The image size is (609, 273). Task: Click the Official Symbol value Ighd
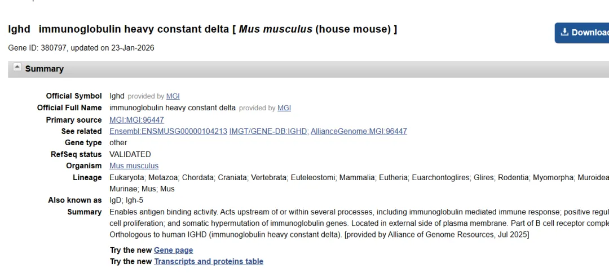click(117, 96)
